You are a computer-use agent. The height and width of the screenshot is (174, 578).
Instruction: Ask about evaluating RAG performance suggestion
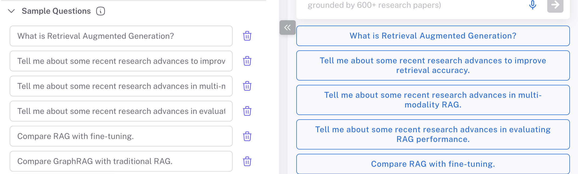[433, 134]
